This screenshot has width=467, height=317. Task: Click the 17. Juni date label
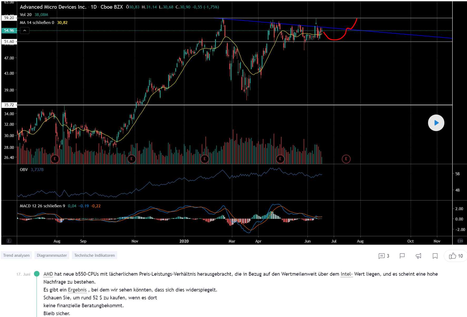click(23, 274)
